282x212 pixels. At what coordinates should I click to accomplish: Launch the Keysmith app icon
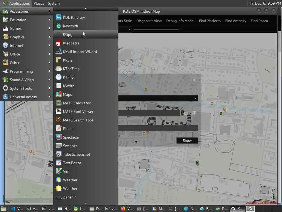pos(59,26)
